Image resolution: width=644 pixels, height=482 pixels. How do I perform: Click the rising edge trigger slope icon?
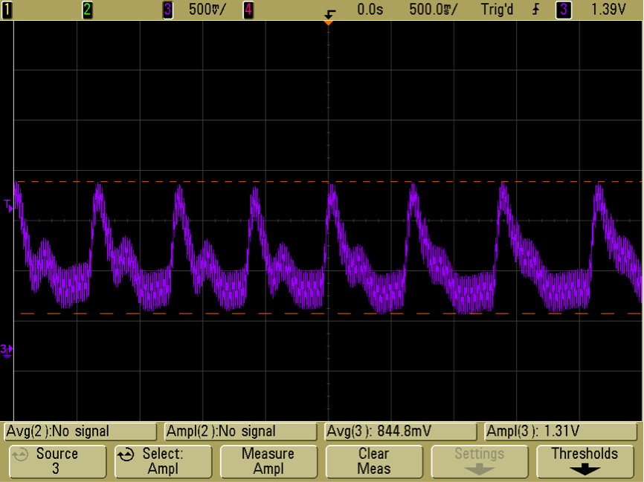click(535, 10)
